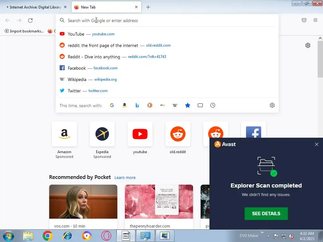Screen dimensions: 323x242
Task: Search this time with Bing icon
Action: 137,105
